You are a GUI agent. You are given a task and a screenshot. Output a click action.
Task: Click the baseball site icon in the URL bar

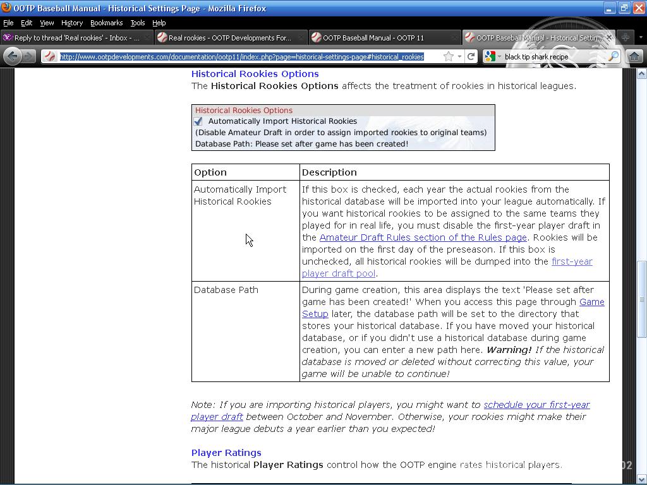(x=51, y=57)
